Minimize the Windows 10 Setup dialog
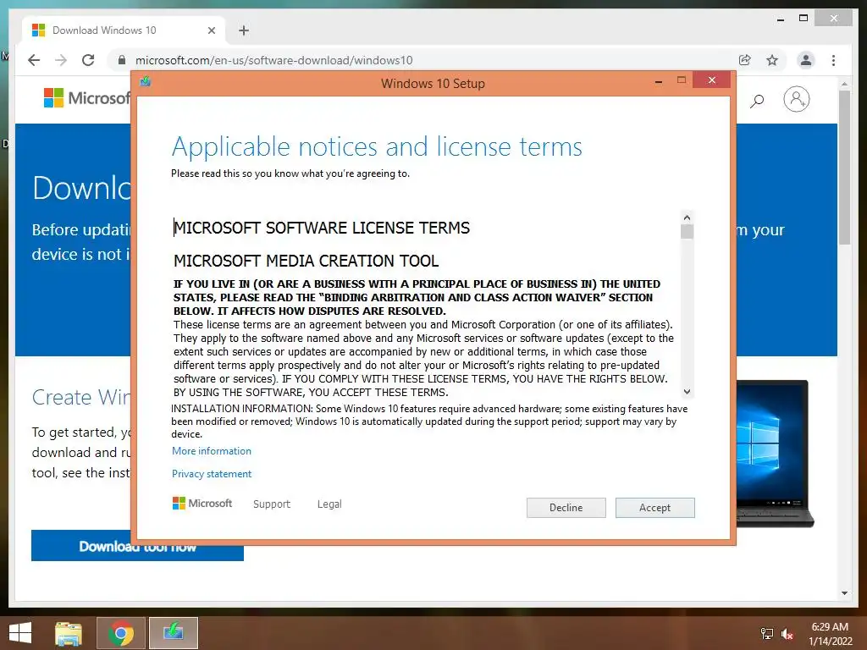Viewport: 867px width, 650px height. [659, 81]
